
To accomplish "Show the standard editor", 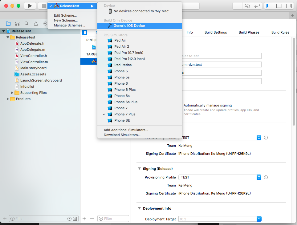I will 237,6.
